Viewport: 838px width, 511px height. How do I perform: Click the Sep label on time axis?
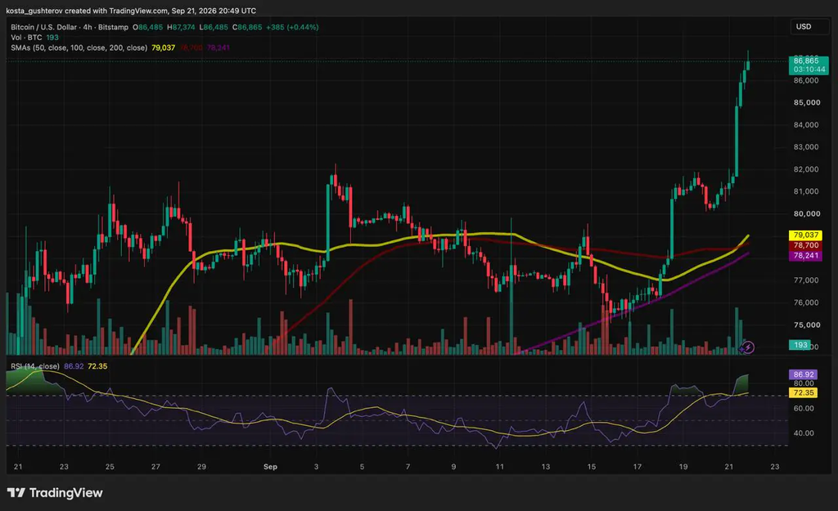point(270,467)
